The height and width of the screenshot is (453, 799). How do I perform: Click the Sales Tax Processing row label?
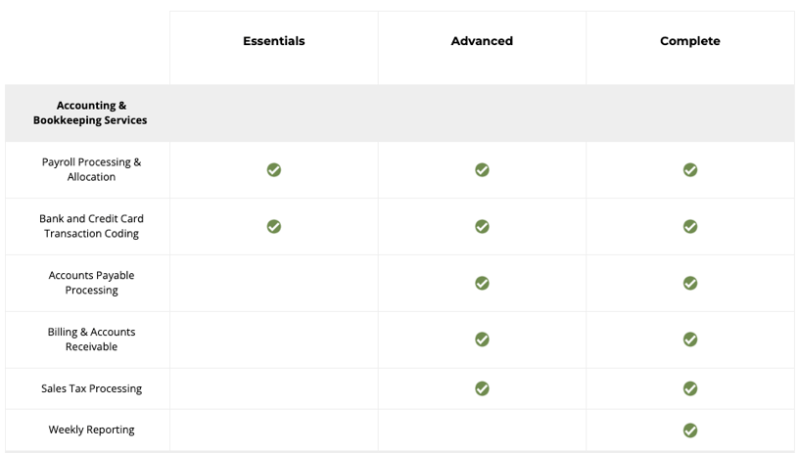(92, 388)
